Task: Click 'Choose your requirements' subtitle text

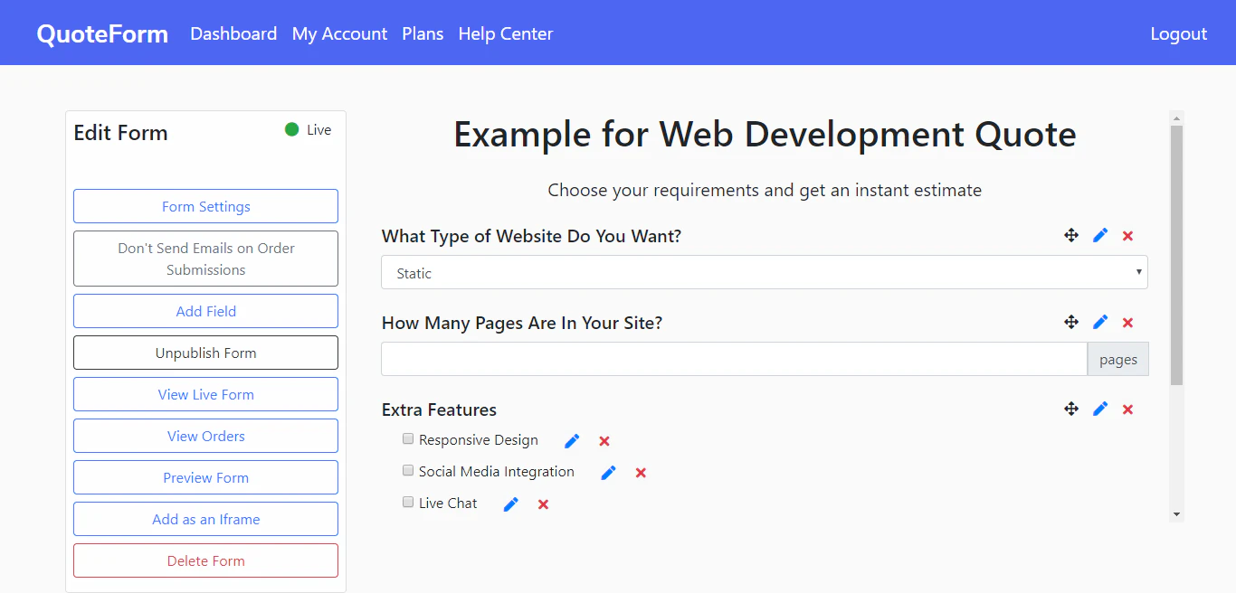Action: click(x=765, y=190)
